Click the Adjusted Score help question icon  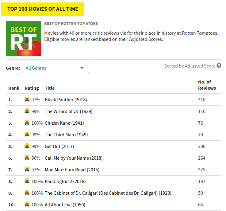pyautogui.click(x=219, y=66)
